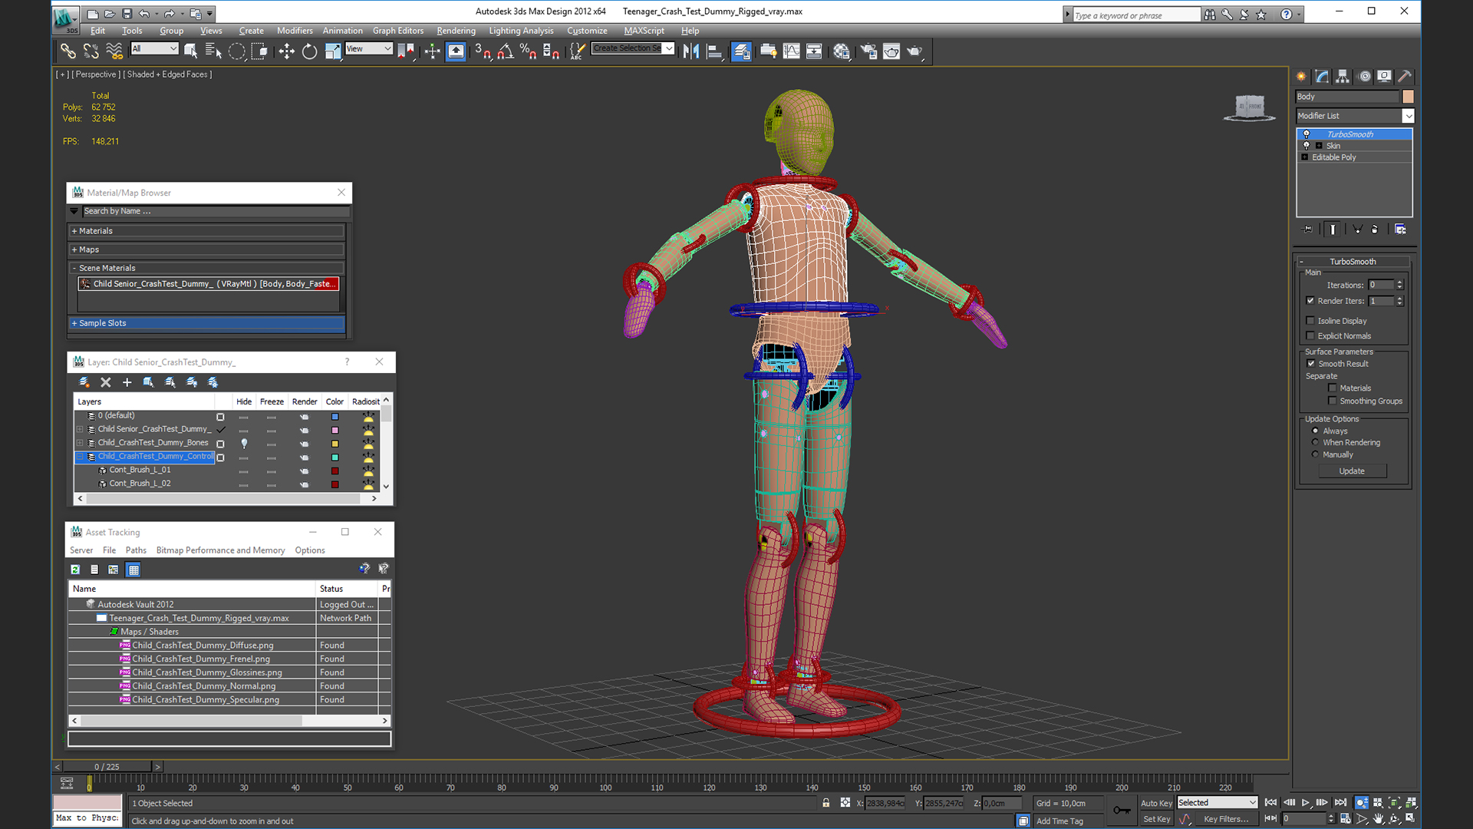Select the Unlink Selection tool
The image size is (1473, 829).
pyautogui.click(x=91, y=51)
